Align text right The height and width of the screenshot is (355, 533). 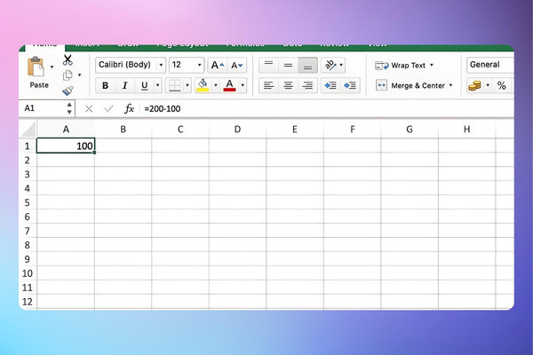tap(307, 85)
